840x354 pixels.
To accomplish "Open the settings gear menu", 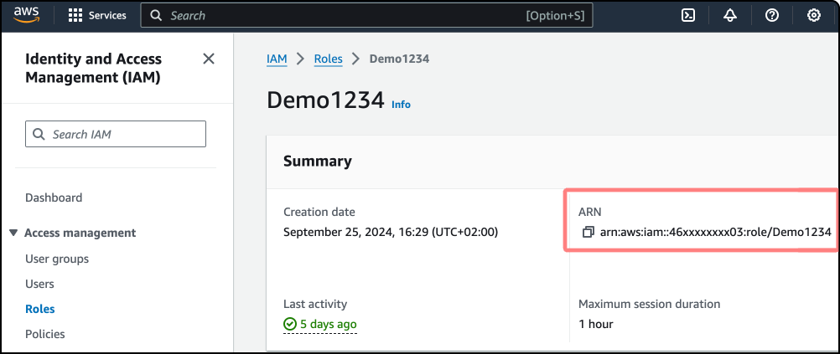I will click(x=813, y=15).
